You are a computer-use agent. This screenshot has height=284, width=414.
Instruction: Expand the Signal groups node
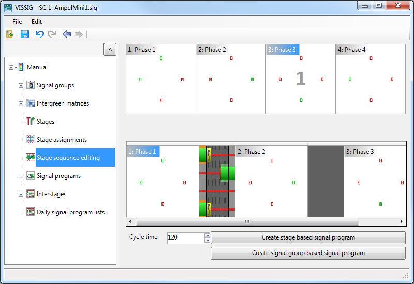(21, 85)
